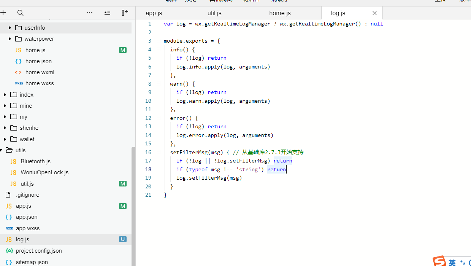Close the log.js editor tab
Screen dimensions: 471x266
coord(374,13)
